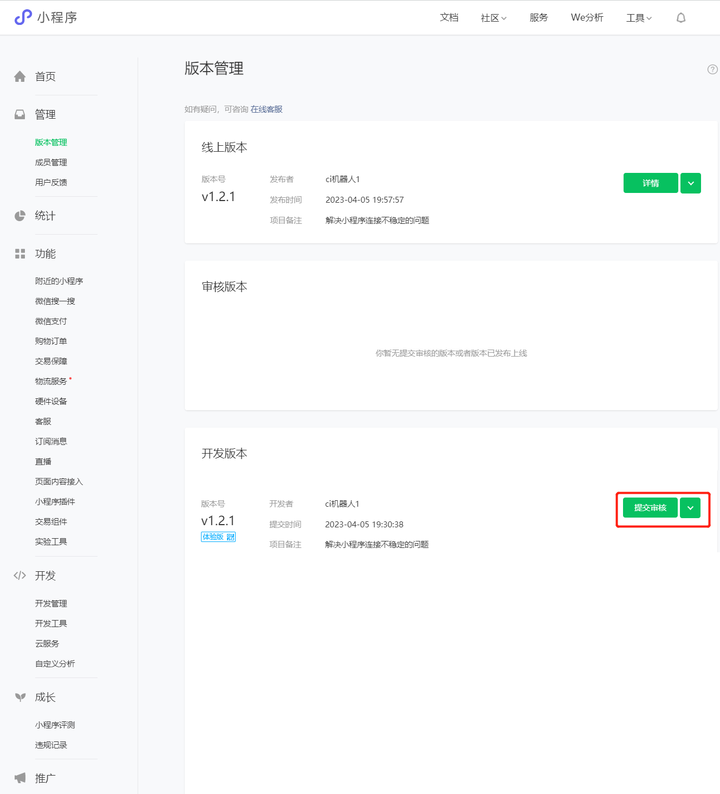The height and width of the screenshot is (794, 720).
Task: Open 直播 in sidebar
Action: [x=43, y=462]
